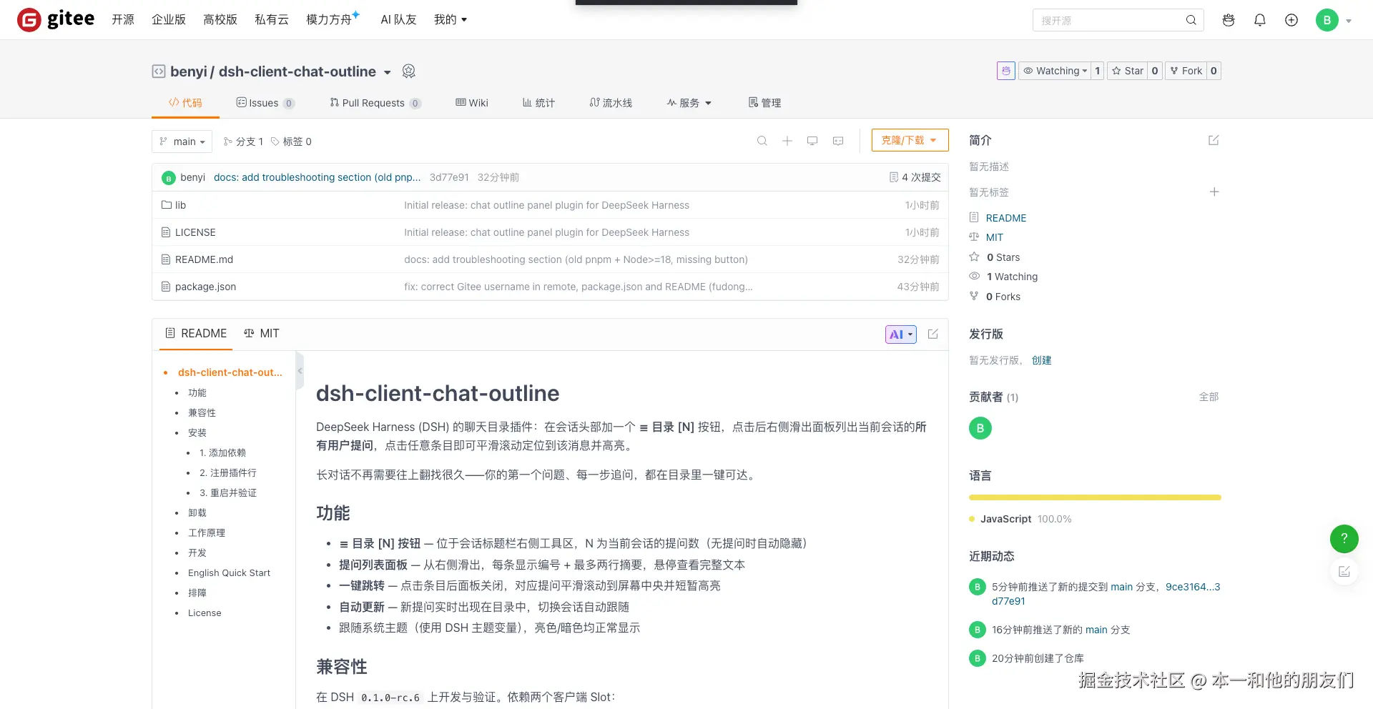Click the Gitee logo
This screenshot has width=1373, height=709.
[56, 19]
